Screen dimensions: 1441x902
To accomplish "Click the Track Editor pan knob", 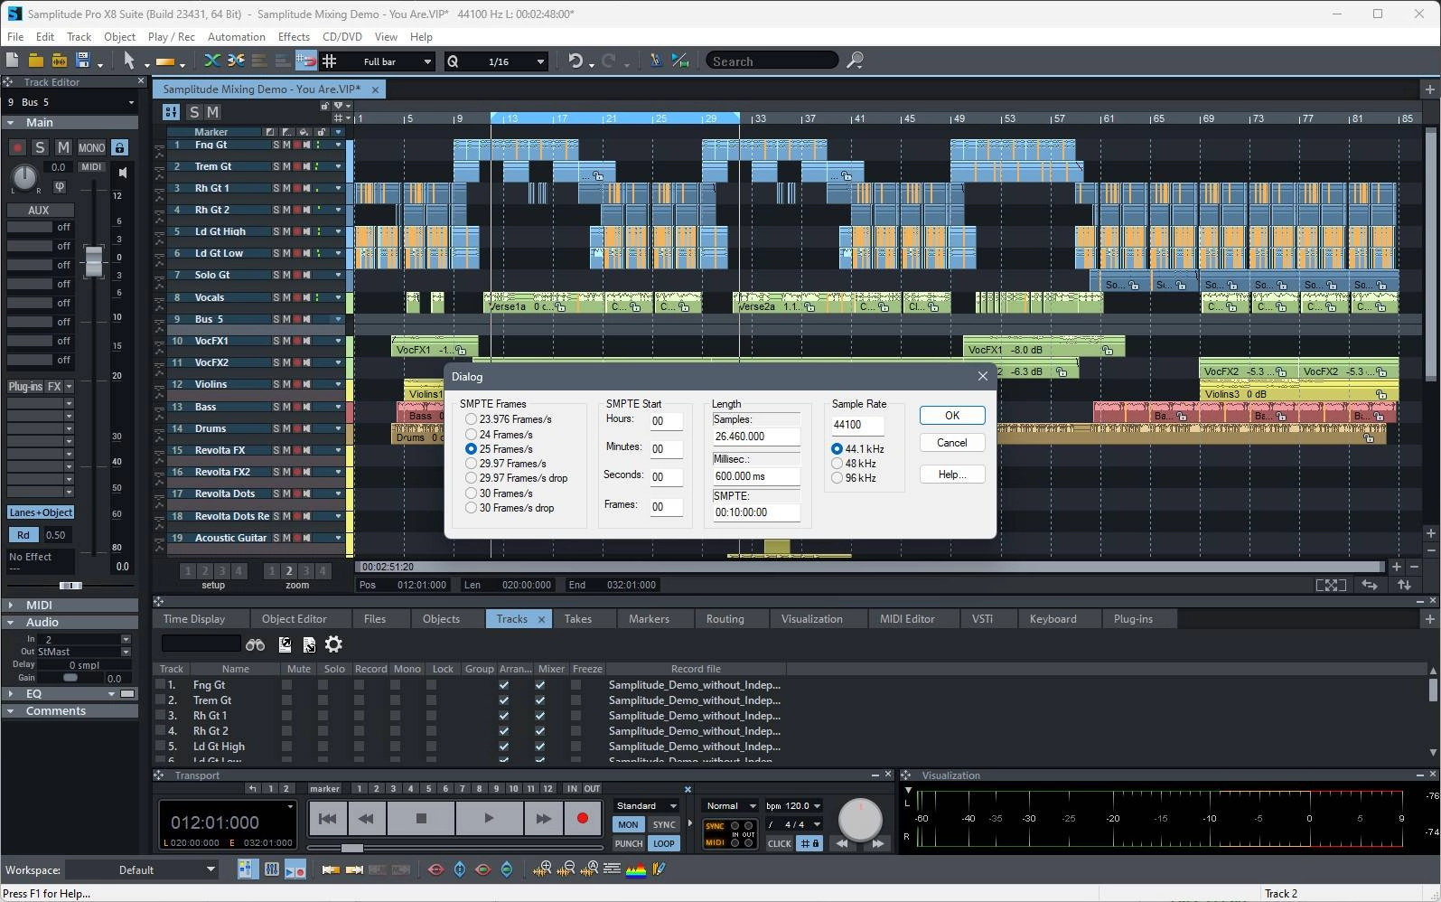I will pos(24,177).
